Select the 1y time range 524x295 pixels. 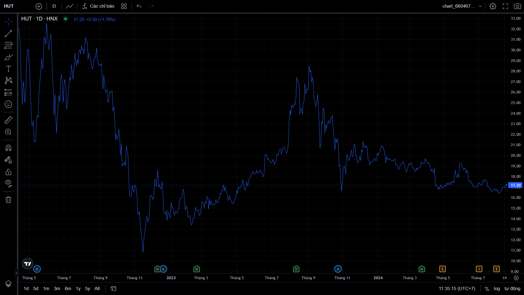click(x=78, y=289)
